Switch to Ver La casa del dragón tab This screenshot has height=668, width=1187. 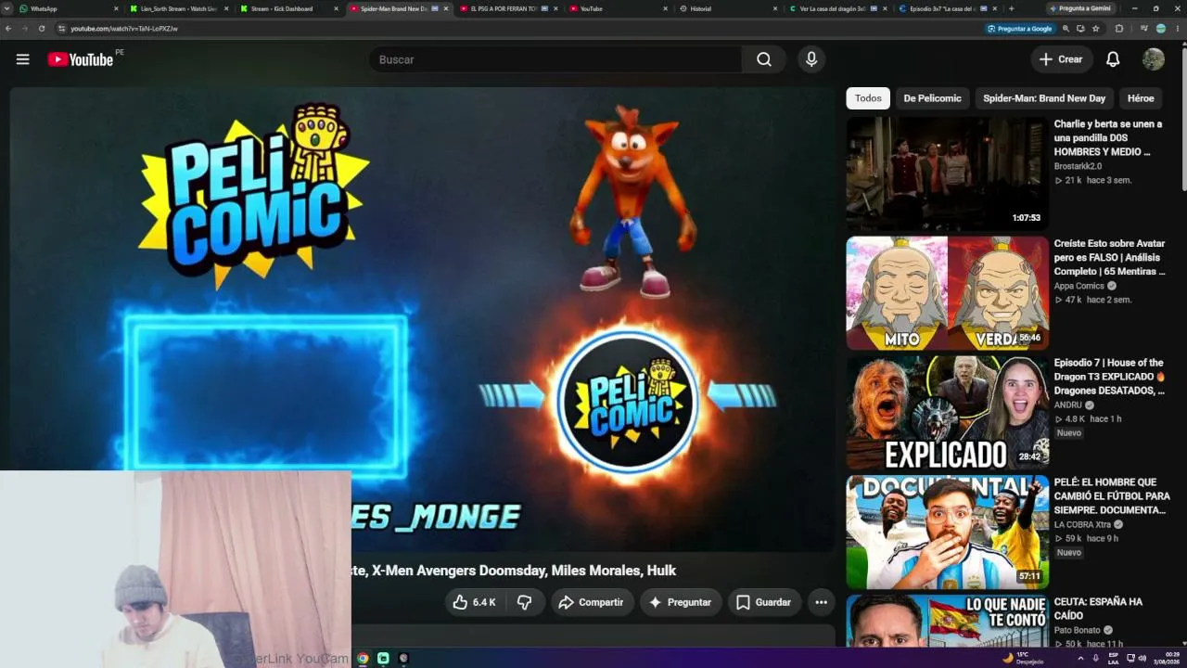(837, 8)
